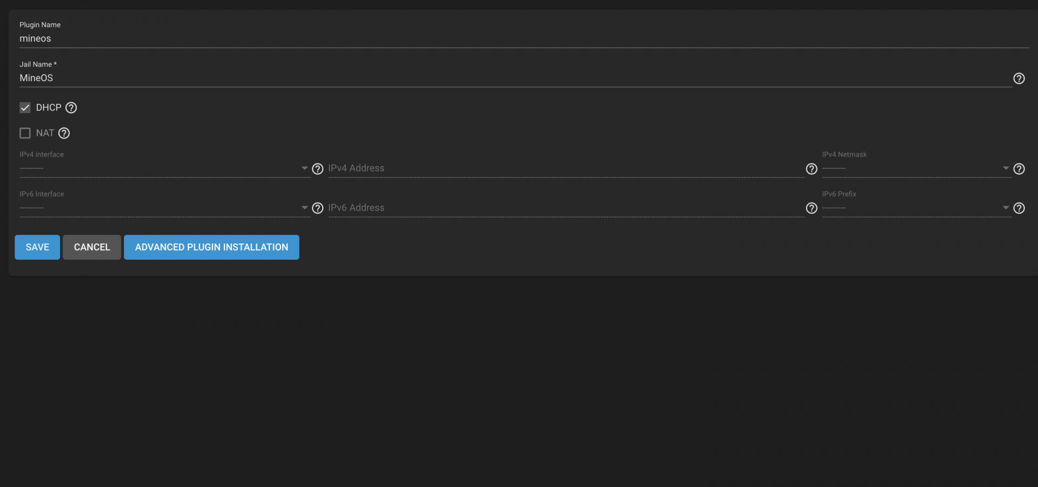Uncheck the DHCP checkbox
This screenshot has height=487, width=1038.
[x=25, y=108]
